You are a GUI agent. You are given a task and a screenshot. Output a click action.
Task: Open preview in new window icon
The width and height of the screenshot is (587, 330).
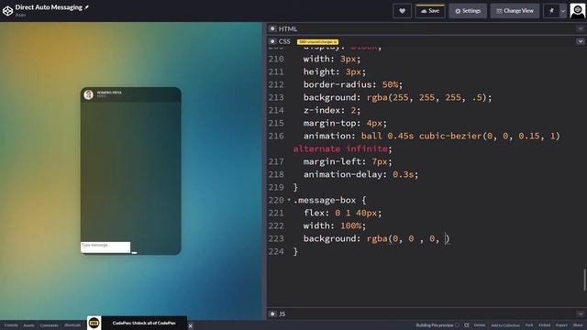[x=467, y=325]
